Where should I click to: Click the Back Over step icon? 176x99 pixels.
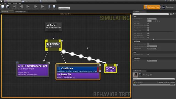[15, 7]
